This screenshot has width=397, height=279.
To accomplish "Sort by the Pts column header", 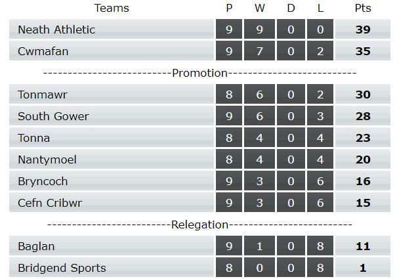I will coord(362,8).
